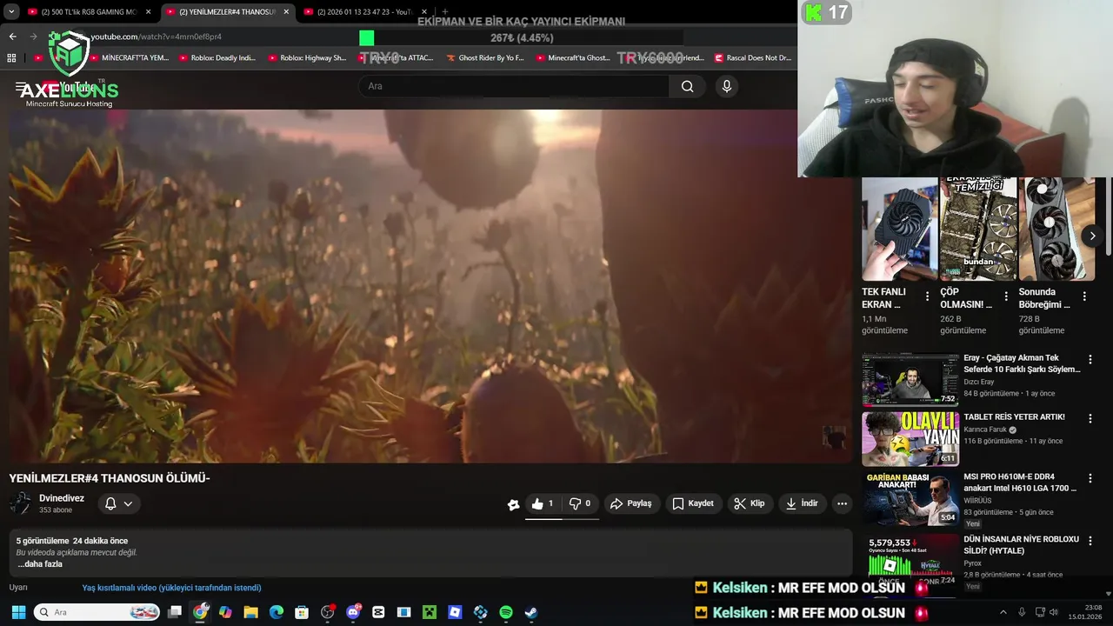The width and height of the screenshot is (1113, 626).
Task: Open the Sonunda Böbreğimi short thumbnail
Action: [1056, 230]
